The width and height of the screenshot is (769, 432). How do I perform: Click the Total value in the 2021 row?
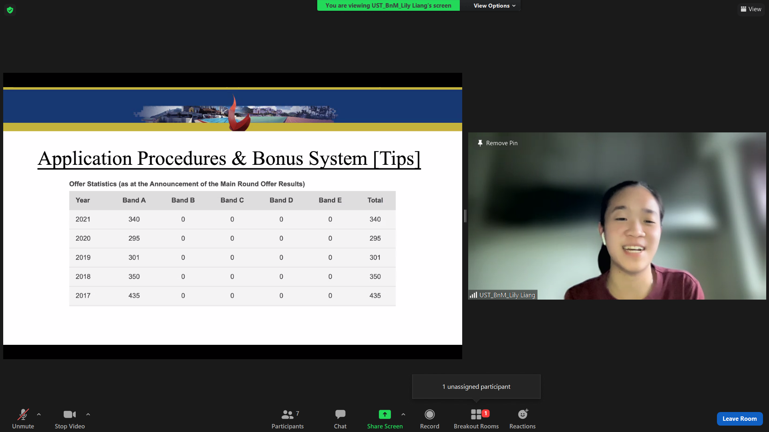pos(375,219)
